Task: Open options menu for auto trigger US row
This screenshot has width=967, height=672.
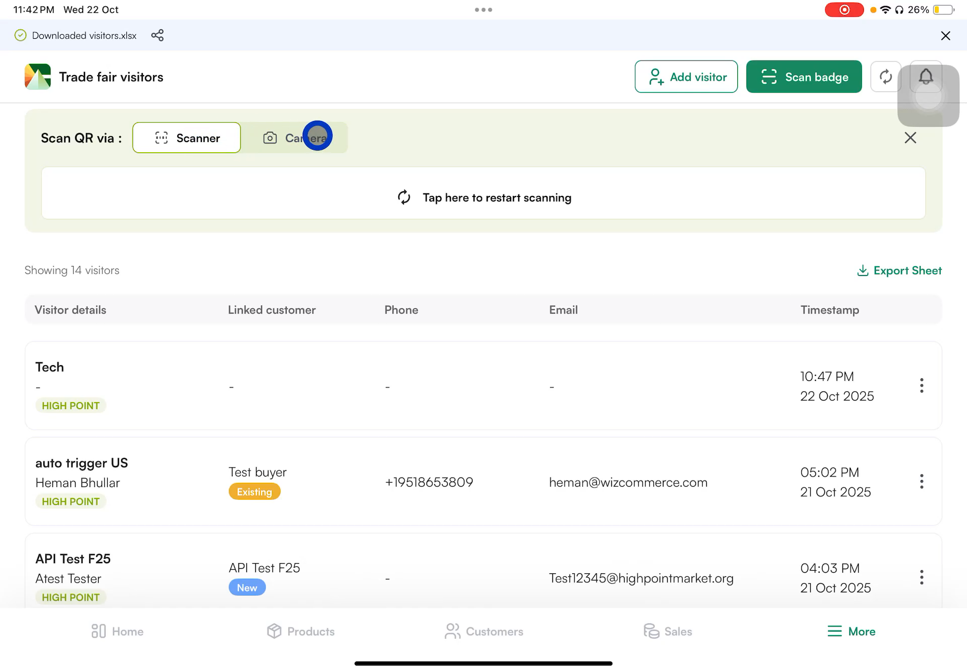Action: click(x=922, y=482)
